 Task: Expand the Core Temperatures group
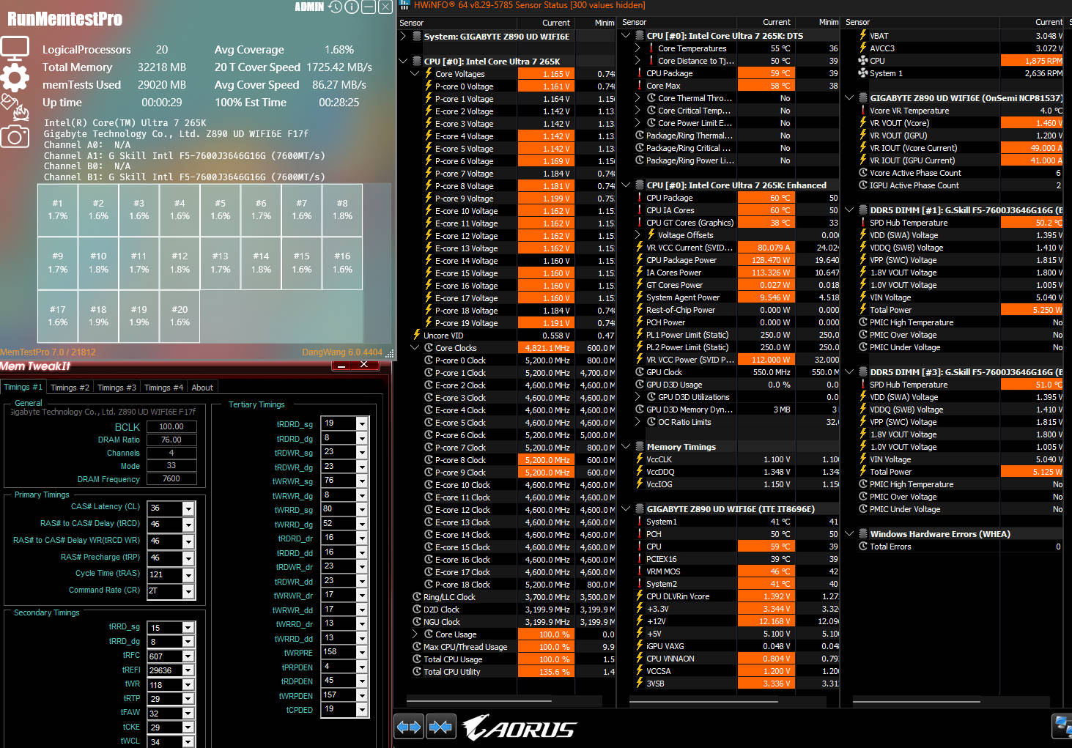pos(637,48)
